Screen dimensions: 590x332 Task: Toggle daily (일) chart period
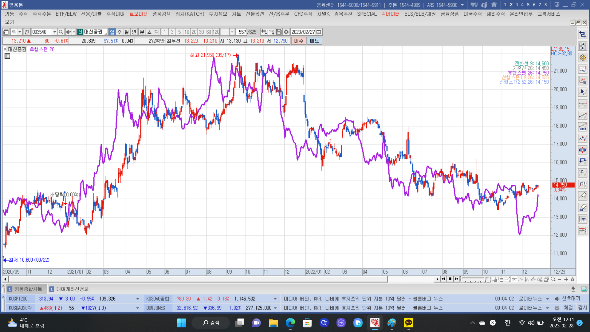[112, 32]
